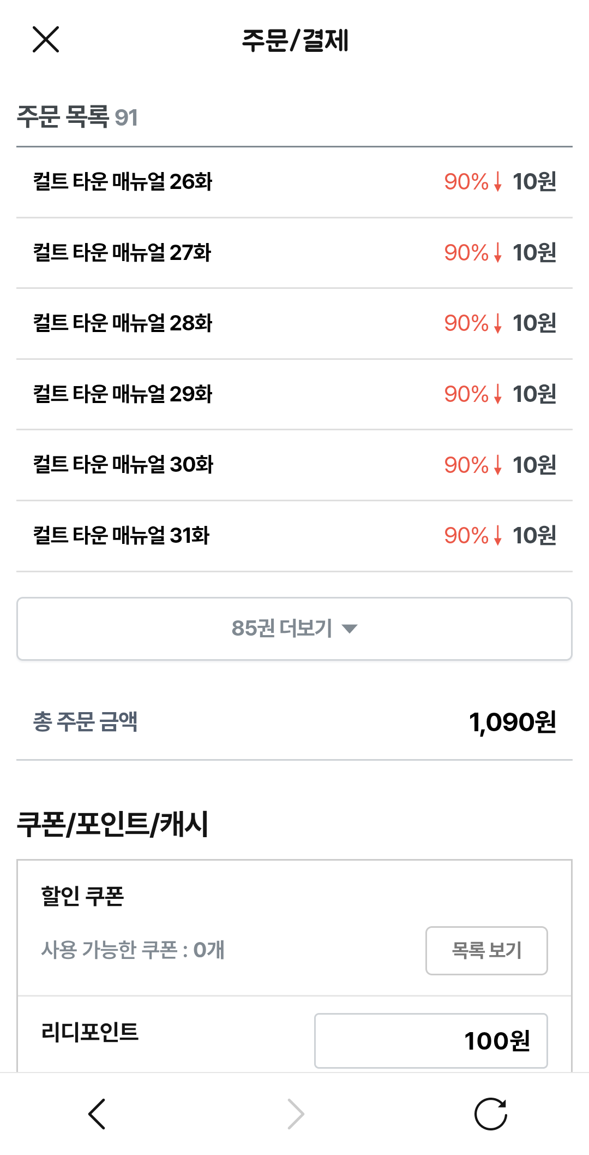Tap 컬트 타운 매뉴얼 29화 row
The image size is (589, 1155).
point(123,394)
